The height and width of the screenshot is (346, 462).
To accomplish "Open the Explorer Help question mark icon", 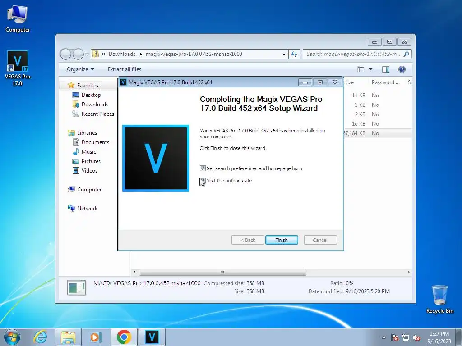I will pyautogui.click(x=402, y=69).
